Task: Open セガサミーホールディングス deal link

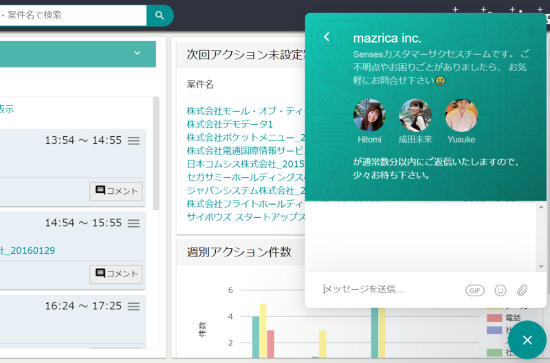Action: (x=246, y=177)
